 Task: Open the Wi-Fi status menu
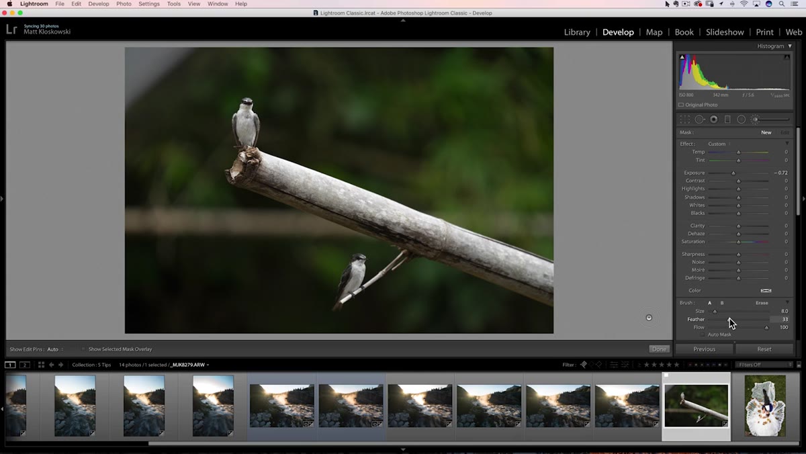pyautogui.click(x=744, y=4)
